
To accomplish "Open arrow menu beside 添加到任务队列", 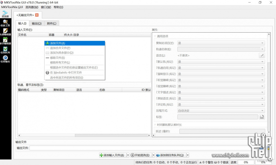I will tap(188, 155).
